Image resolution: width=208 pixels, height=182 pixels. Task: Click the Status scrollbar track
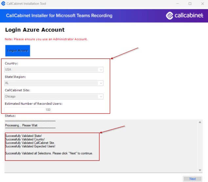(200, 146)
